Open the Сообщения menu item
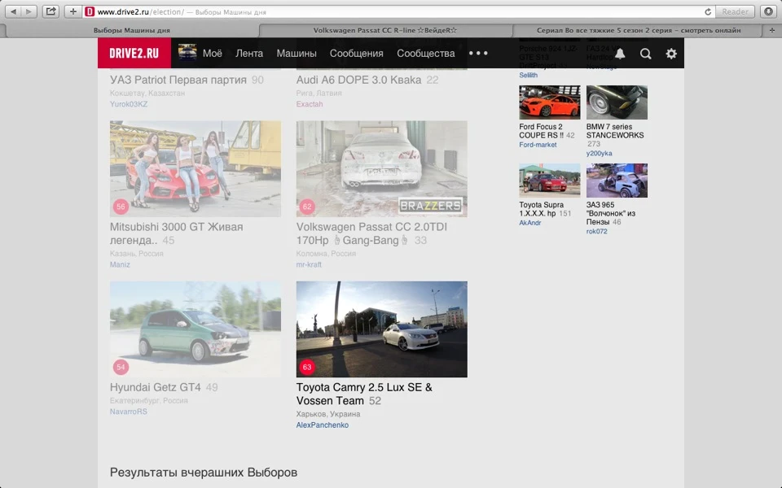 point(357,54)
